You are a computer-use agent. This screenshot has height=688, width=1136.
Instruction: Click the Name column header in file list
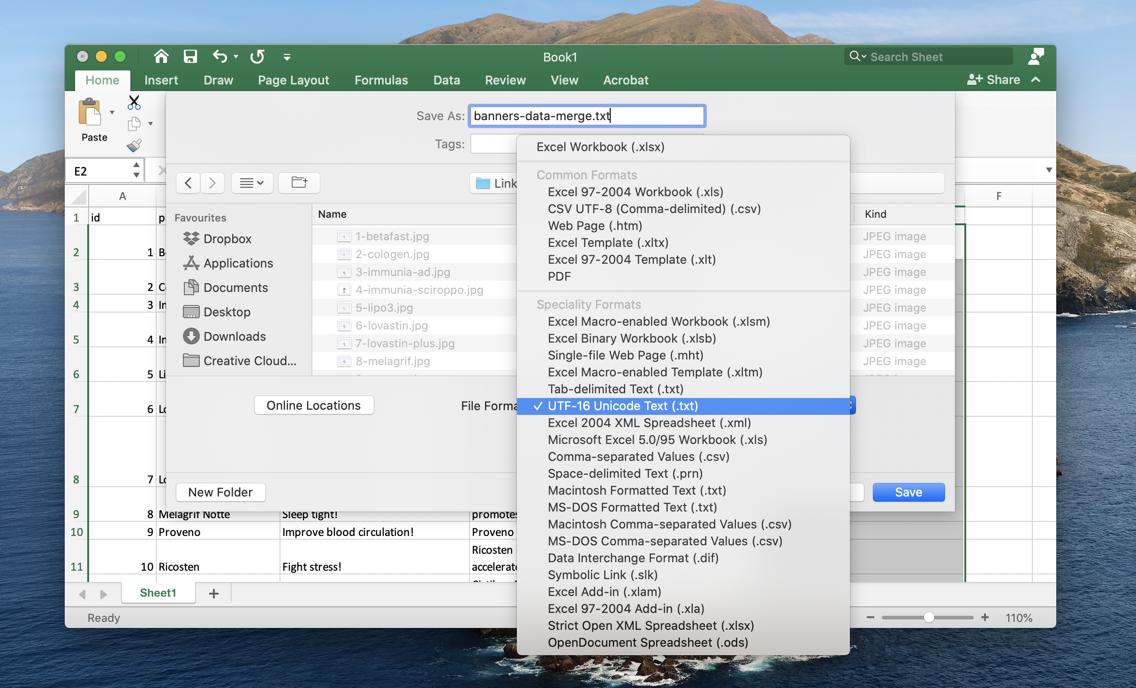click(332, 214)
